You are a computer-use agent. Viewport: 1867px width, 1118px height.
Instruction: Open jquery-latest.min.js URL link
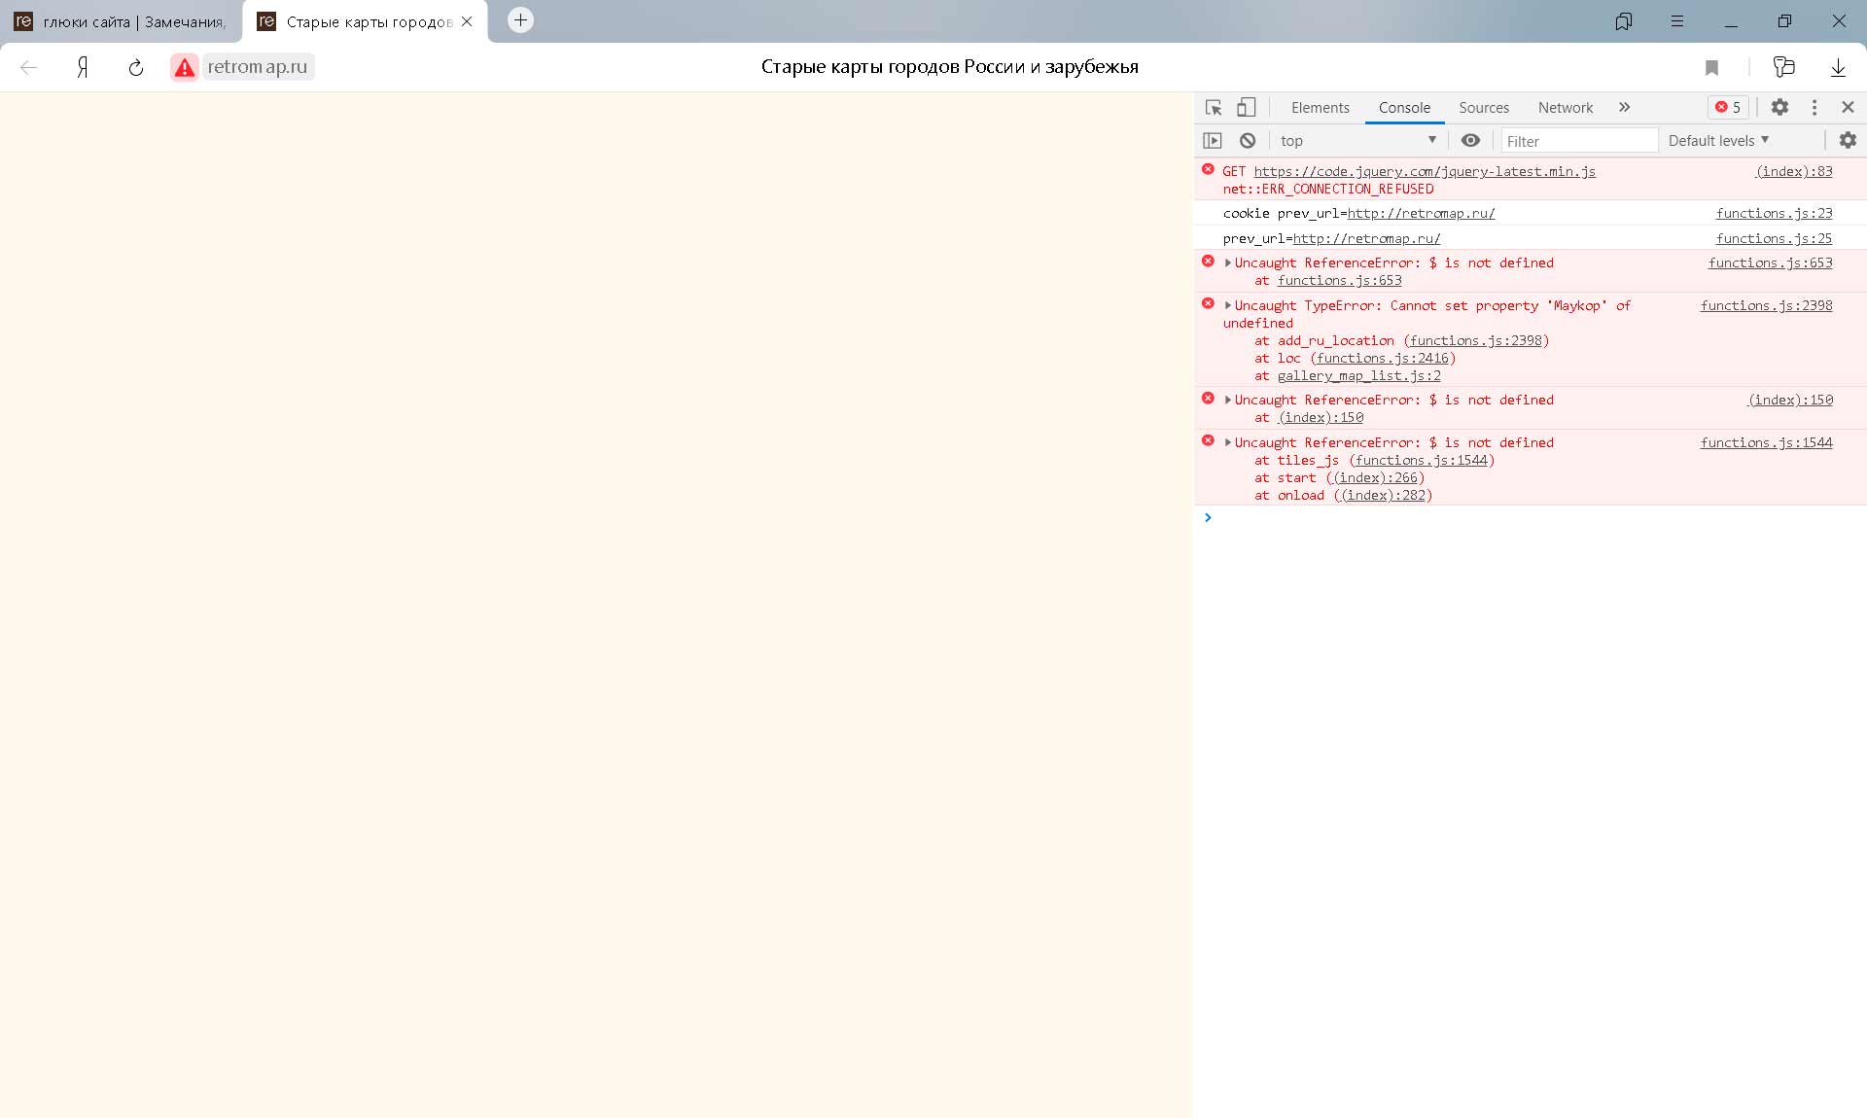pyautogui.click(x=1424, y=172)
